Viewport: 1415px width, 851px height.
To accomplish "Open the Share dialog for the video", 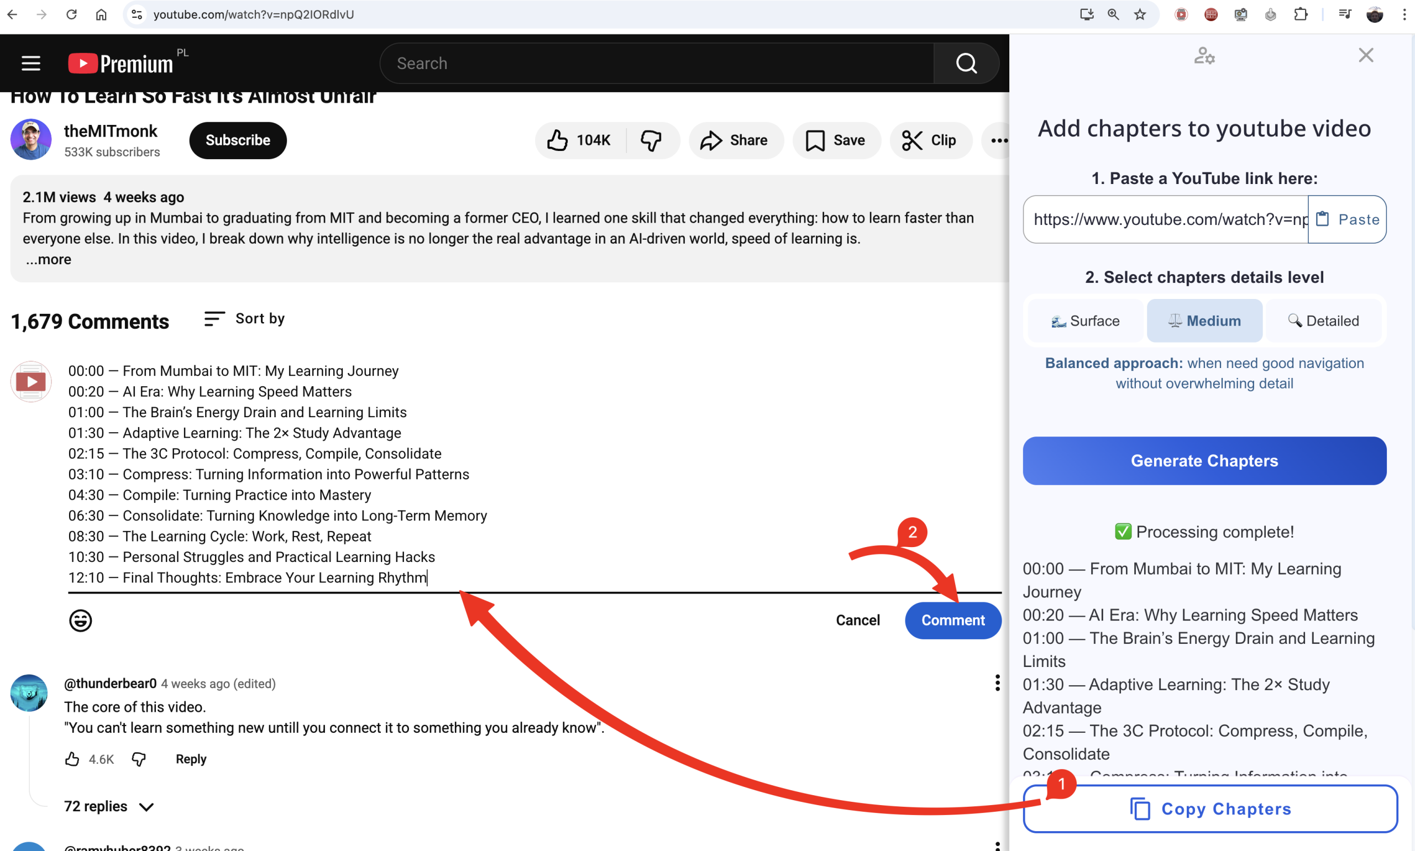I will pos(736,140).
